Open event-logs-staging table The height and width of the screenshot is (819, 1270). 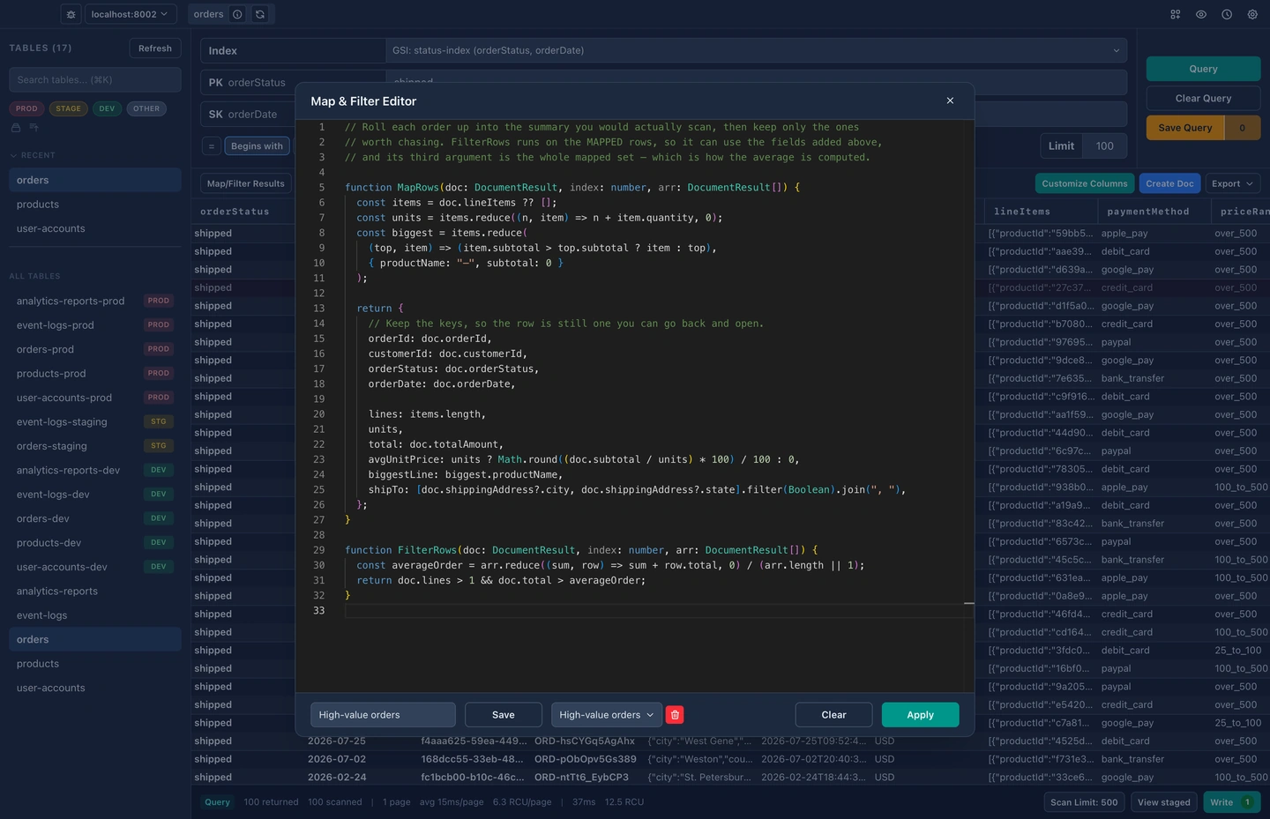94,422
